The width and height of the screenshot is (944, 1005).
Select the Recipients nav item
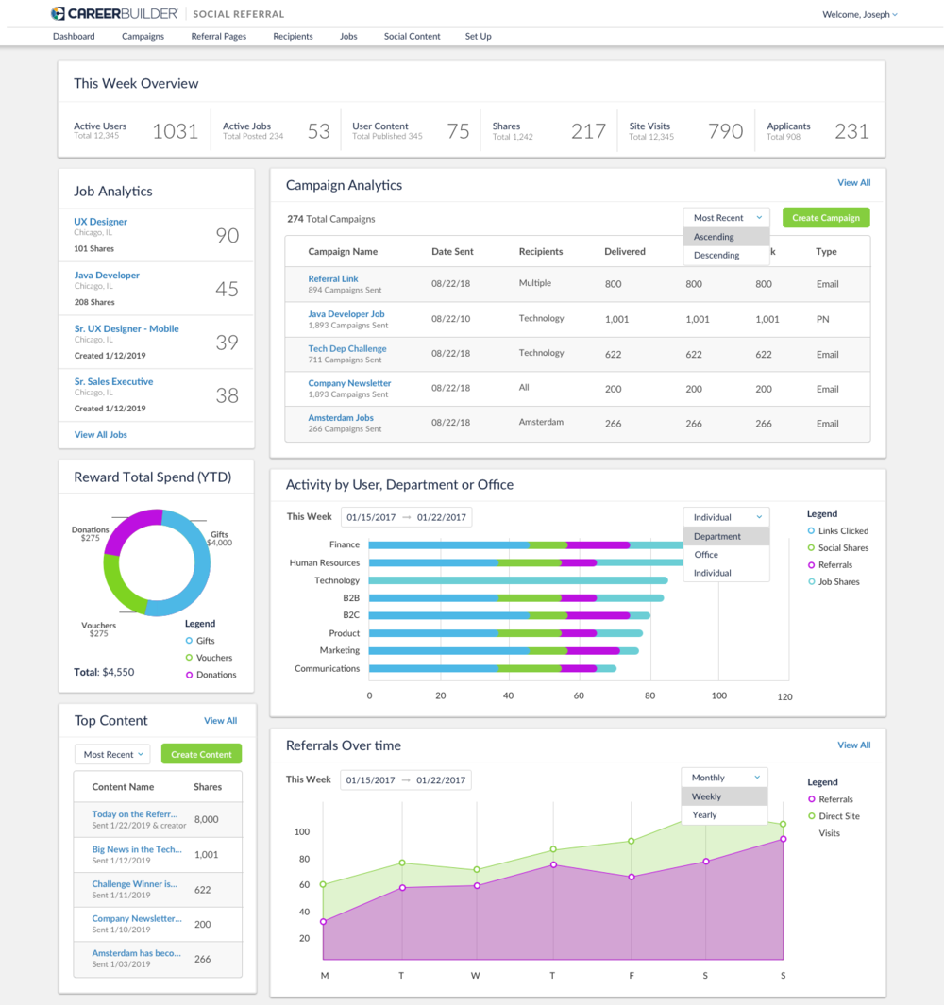[x=293, y=36]
